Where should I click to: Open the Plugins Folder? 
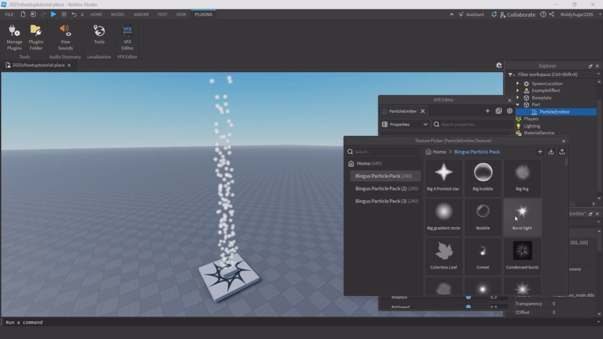tap(36, 38)
